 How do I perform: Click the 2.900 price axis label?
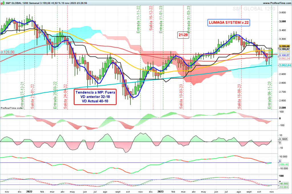coord(283,74)
